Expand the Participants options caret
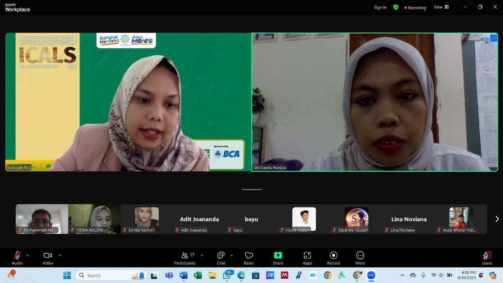This screenshot has width=503, height=283. 202,255
